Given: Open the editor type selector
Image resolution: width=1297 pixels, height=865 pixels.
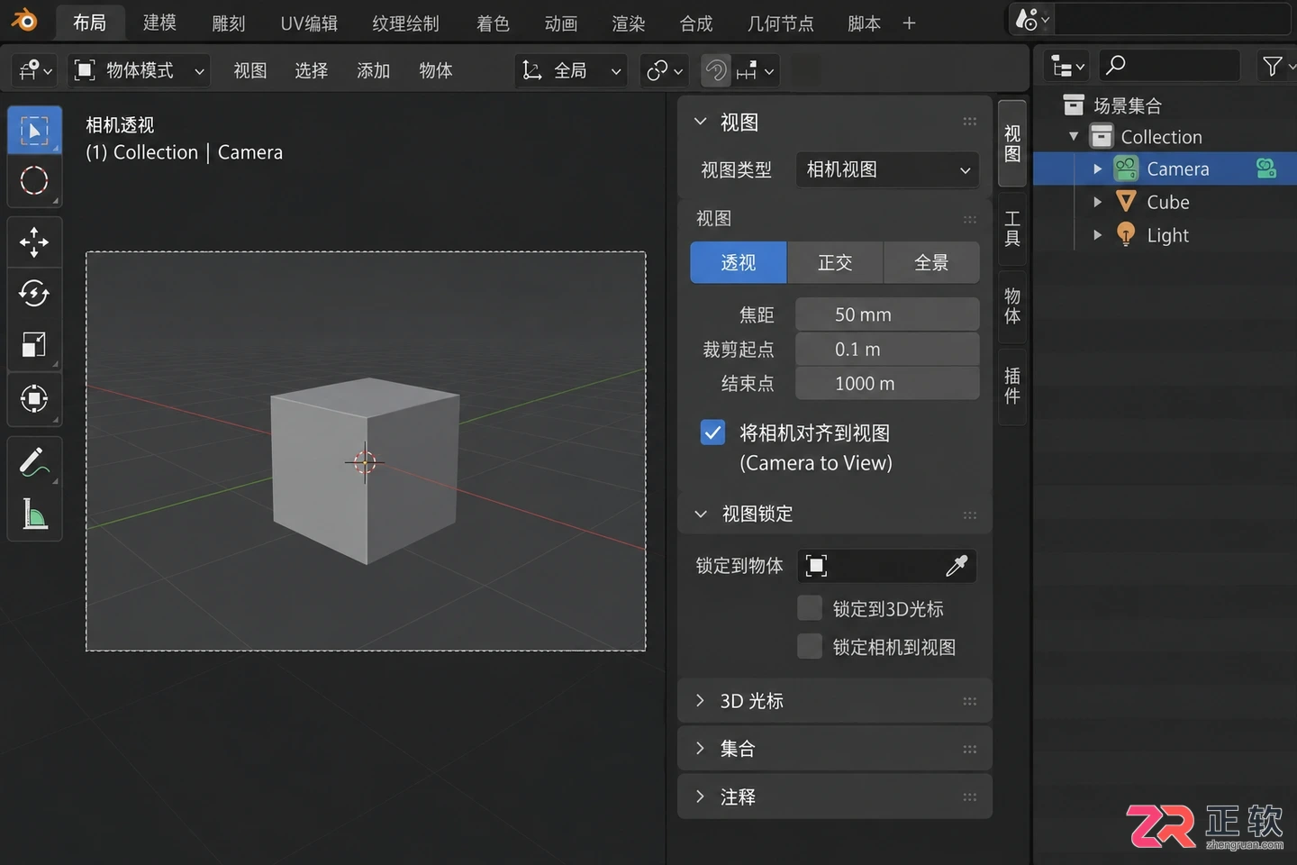Looking at the screenshot, I should pyautogui.click(x=35, y=70).
